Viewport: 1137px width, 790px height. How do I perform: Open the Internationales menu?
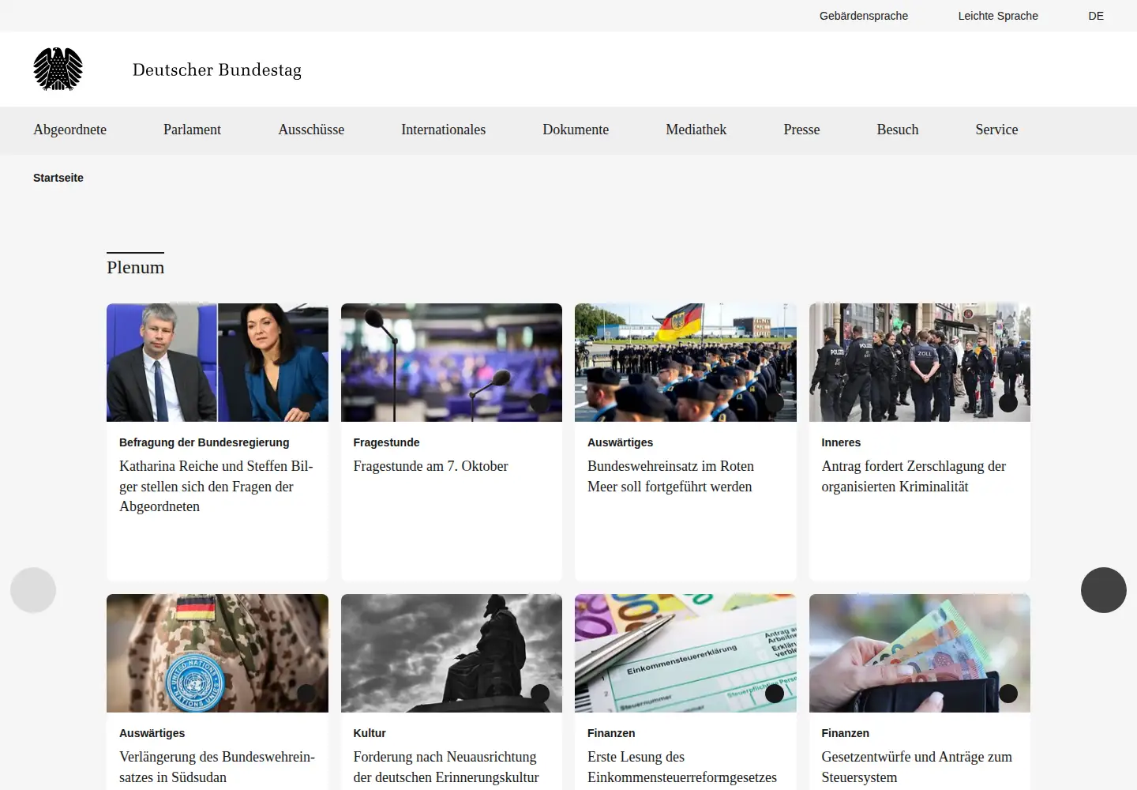[x=443, y=130]
